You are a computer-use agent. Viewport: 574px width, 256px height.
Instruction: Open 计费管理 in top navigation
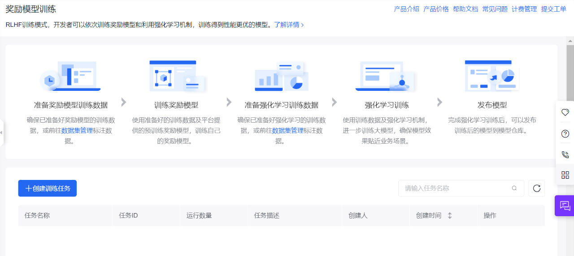click(524, 9)
